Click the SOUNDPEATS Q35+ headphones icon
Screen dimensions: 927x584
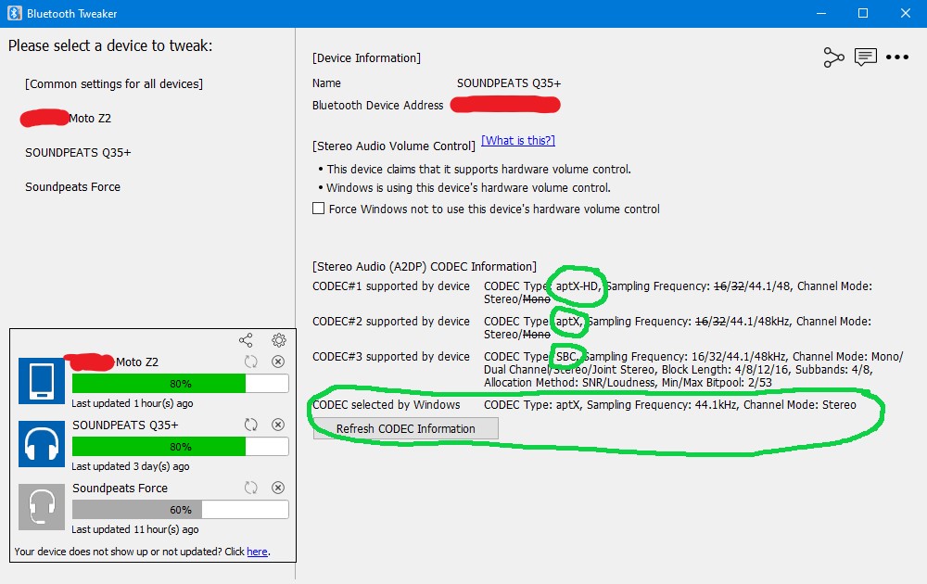tap(42, 444)
